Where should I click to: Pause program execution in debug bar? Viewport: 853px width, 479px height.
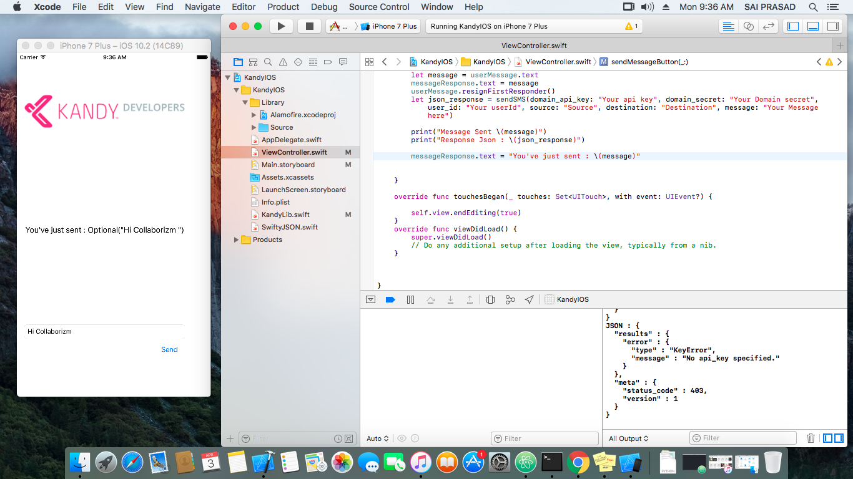(x=410, y=299)
